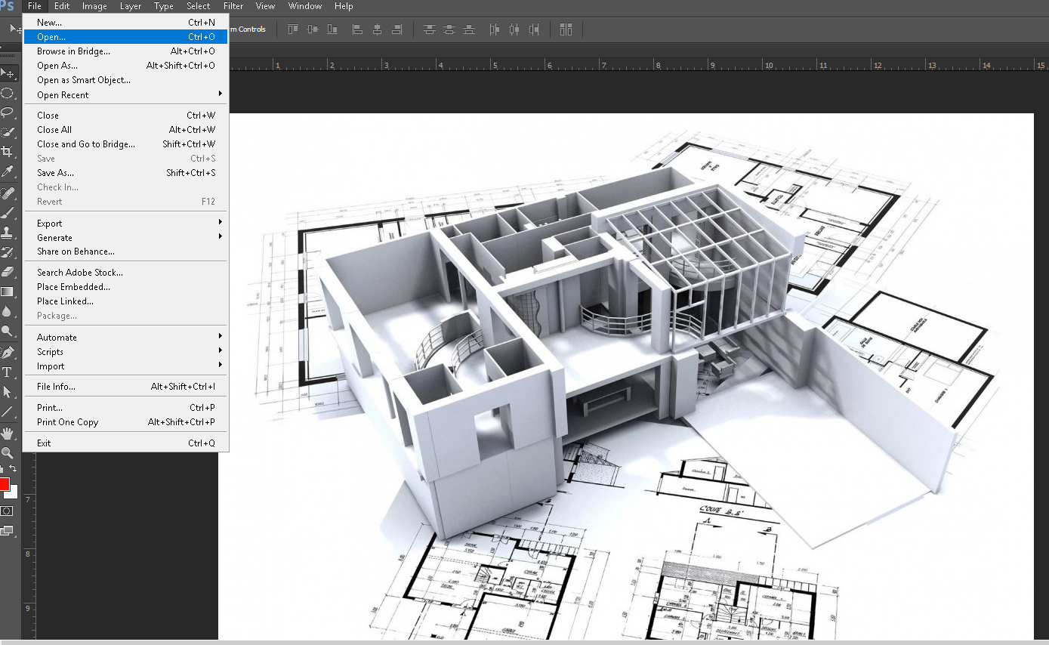Select the Pen tool
This screenshot has width=1049, height=645.
pyautogui.click(x=8, y=353)
